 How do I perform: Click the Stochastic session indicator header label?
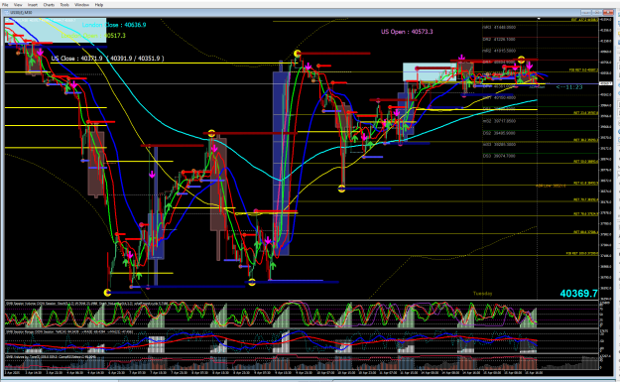(87, 304)
